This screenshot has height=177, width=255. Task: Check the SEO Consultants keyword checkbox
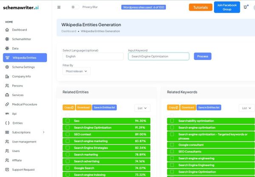[172, 152]
